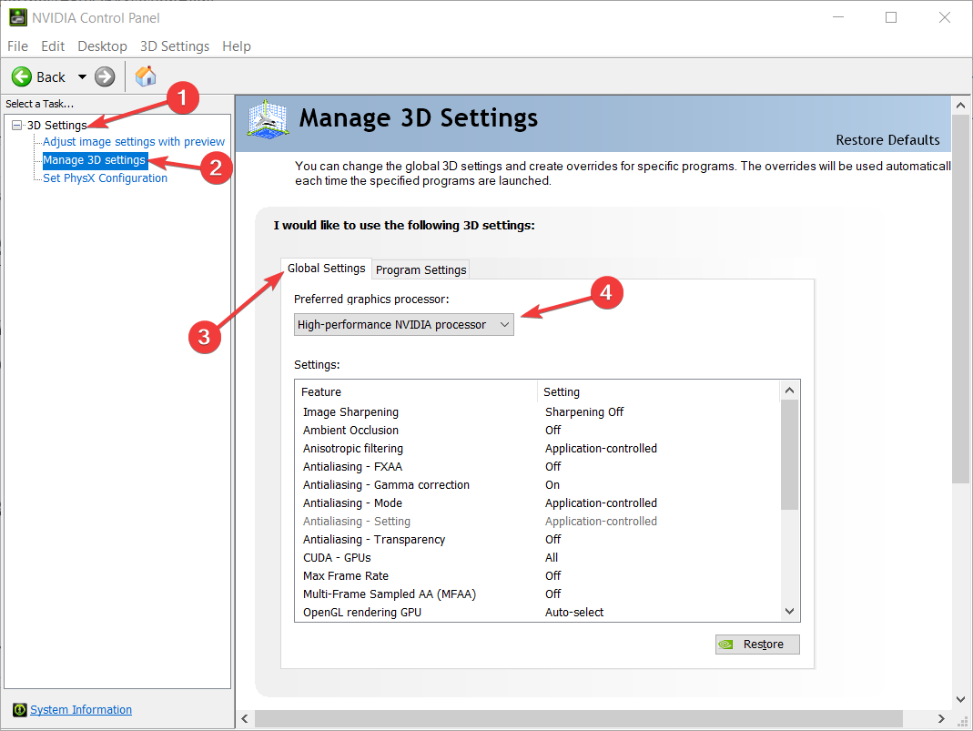Select the Antialiasing - Mode row
973x731 pixels.
537,503
